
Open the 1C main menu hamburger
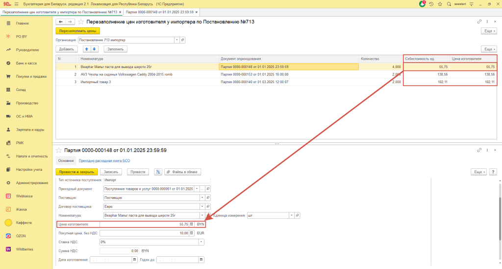[16, 4]
